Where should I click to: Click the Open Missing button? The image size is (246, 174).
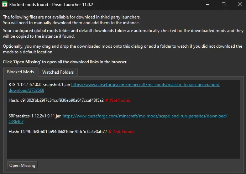pyautogui.click(x=22, y=165)
